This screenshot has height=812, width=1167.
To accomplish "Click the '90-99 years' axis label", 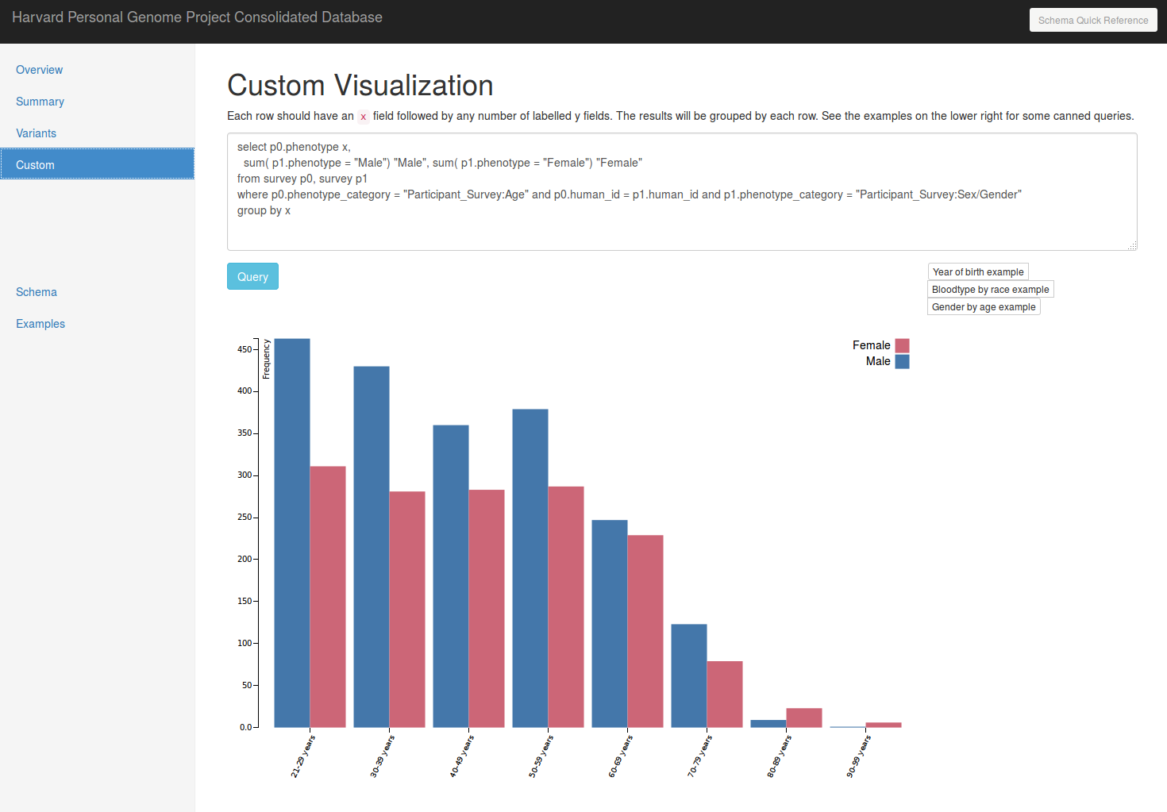I will (858, 756).
